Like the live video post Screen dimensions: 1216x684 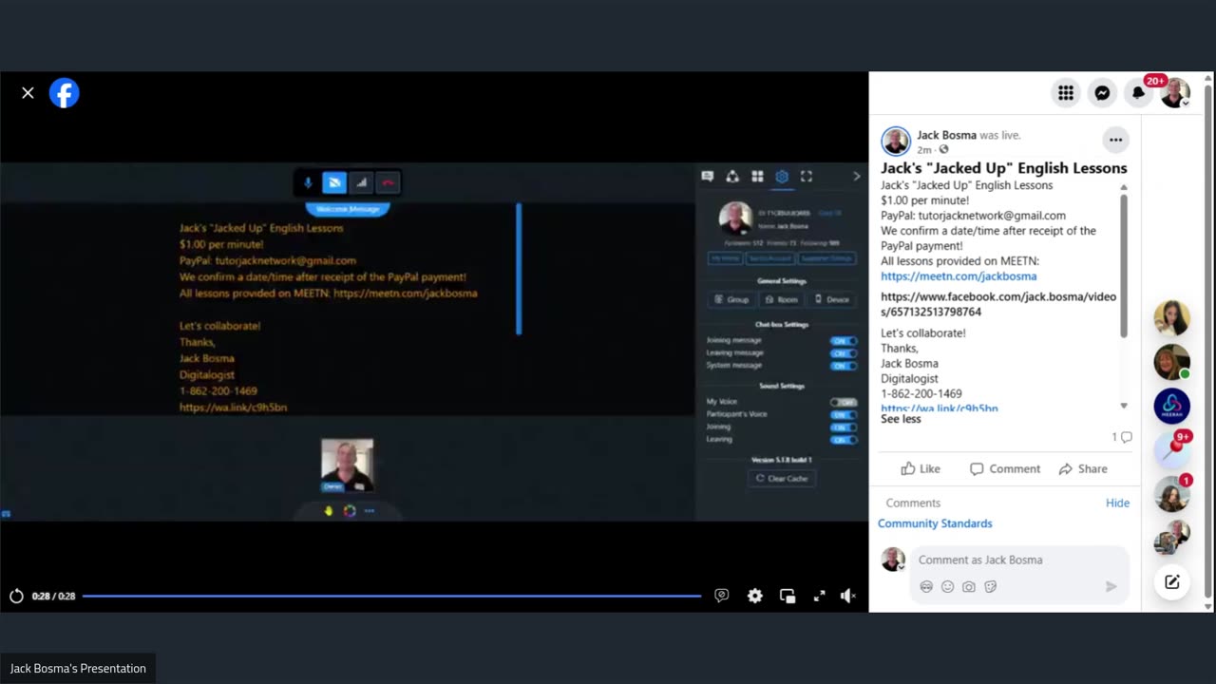point(920,468)
